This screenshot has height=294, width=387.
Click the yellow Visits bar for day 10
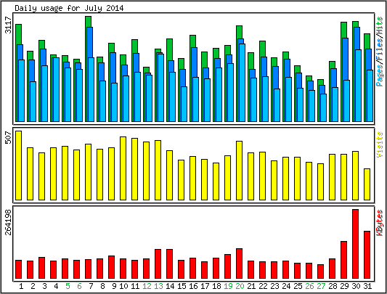click(x=123, y=168)
